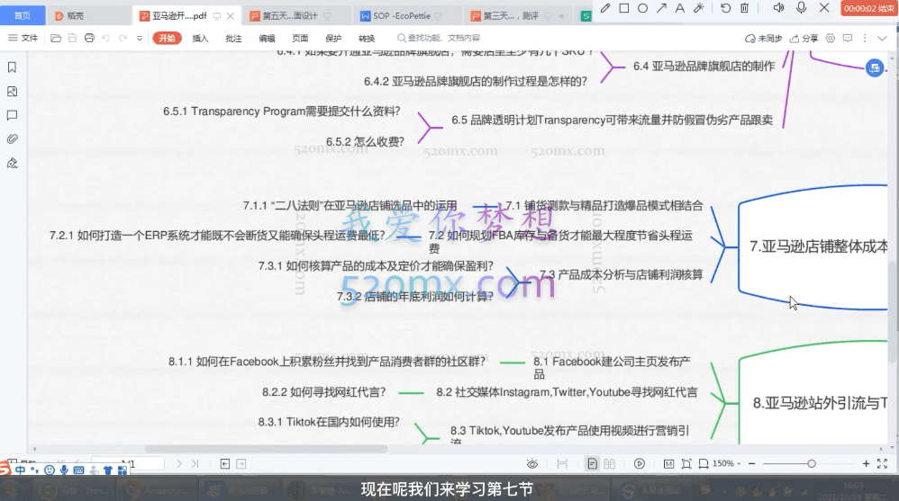The height and width of the screenshot is (501, 899).
Task: Expand the quick access toolbar dropdown
Action: 140,39
